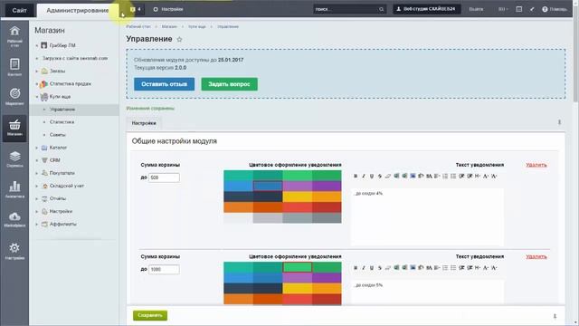Toggle Italic in the 1000 sum editor

pos(364,268)
